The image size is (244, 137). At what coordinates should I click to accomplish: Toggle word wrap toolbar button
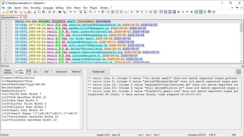pyautogui.click(x=91, y=12)
